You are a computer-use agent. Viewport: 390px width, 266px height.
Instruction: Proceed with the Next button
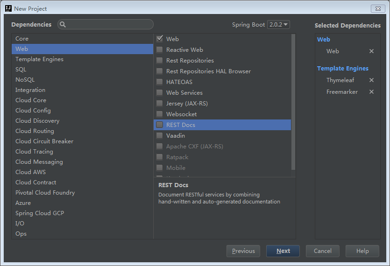coord(283,251)
